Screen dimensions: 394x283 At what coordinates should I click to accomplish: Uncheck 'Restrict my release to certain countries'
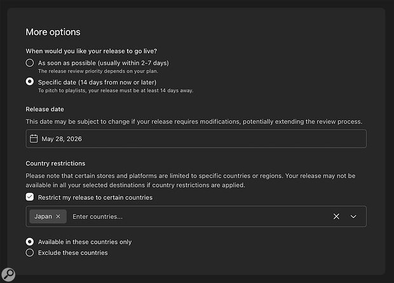pos(30,197)
